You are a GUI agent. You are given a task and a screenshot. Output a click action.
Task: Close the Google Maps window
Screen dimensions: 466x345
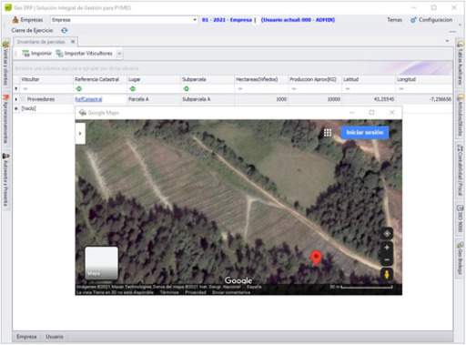click(392, 113)
